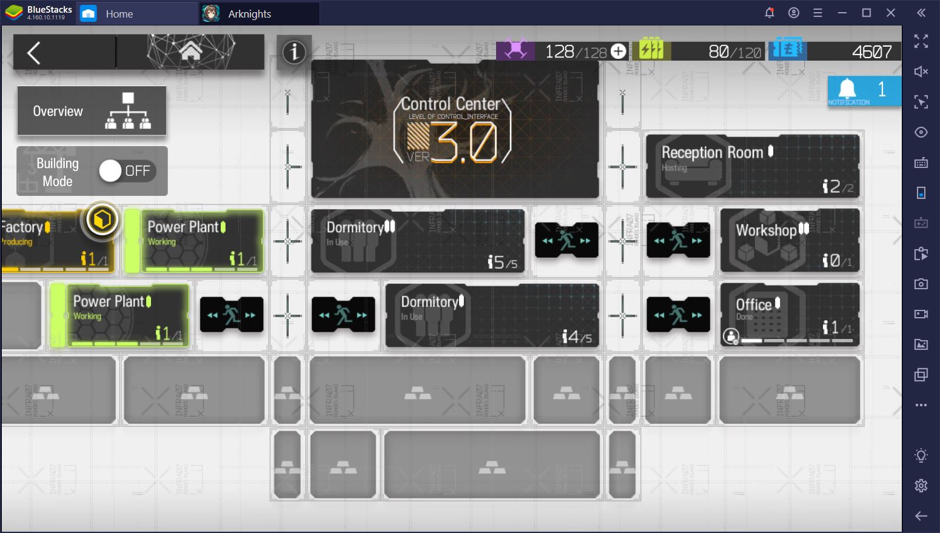Open the base info icon

point(294,52)
